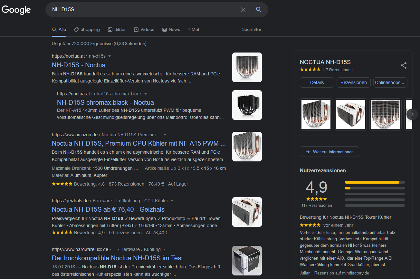Switch to the Shopping tab
This screenshot has height=279, width=420.
pyautogui.click(x=87, y=29)
